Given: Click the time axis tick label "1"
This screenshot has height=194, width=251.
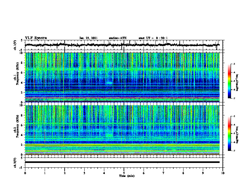Looking at the screenshot, I should click(45, 173).
